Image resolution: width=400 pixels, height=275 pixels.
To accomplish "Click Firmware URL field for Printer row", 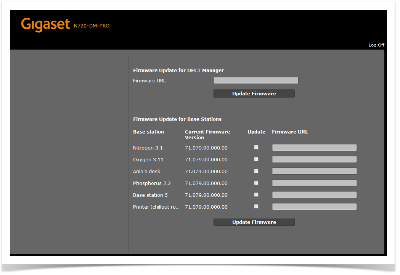I will pyautogui.click(x=314, y=207).
